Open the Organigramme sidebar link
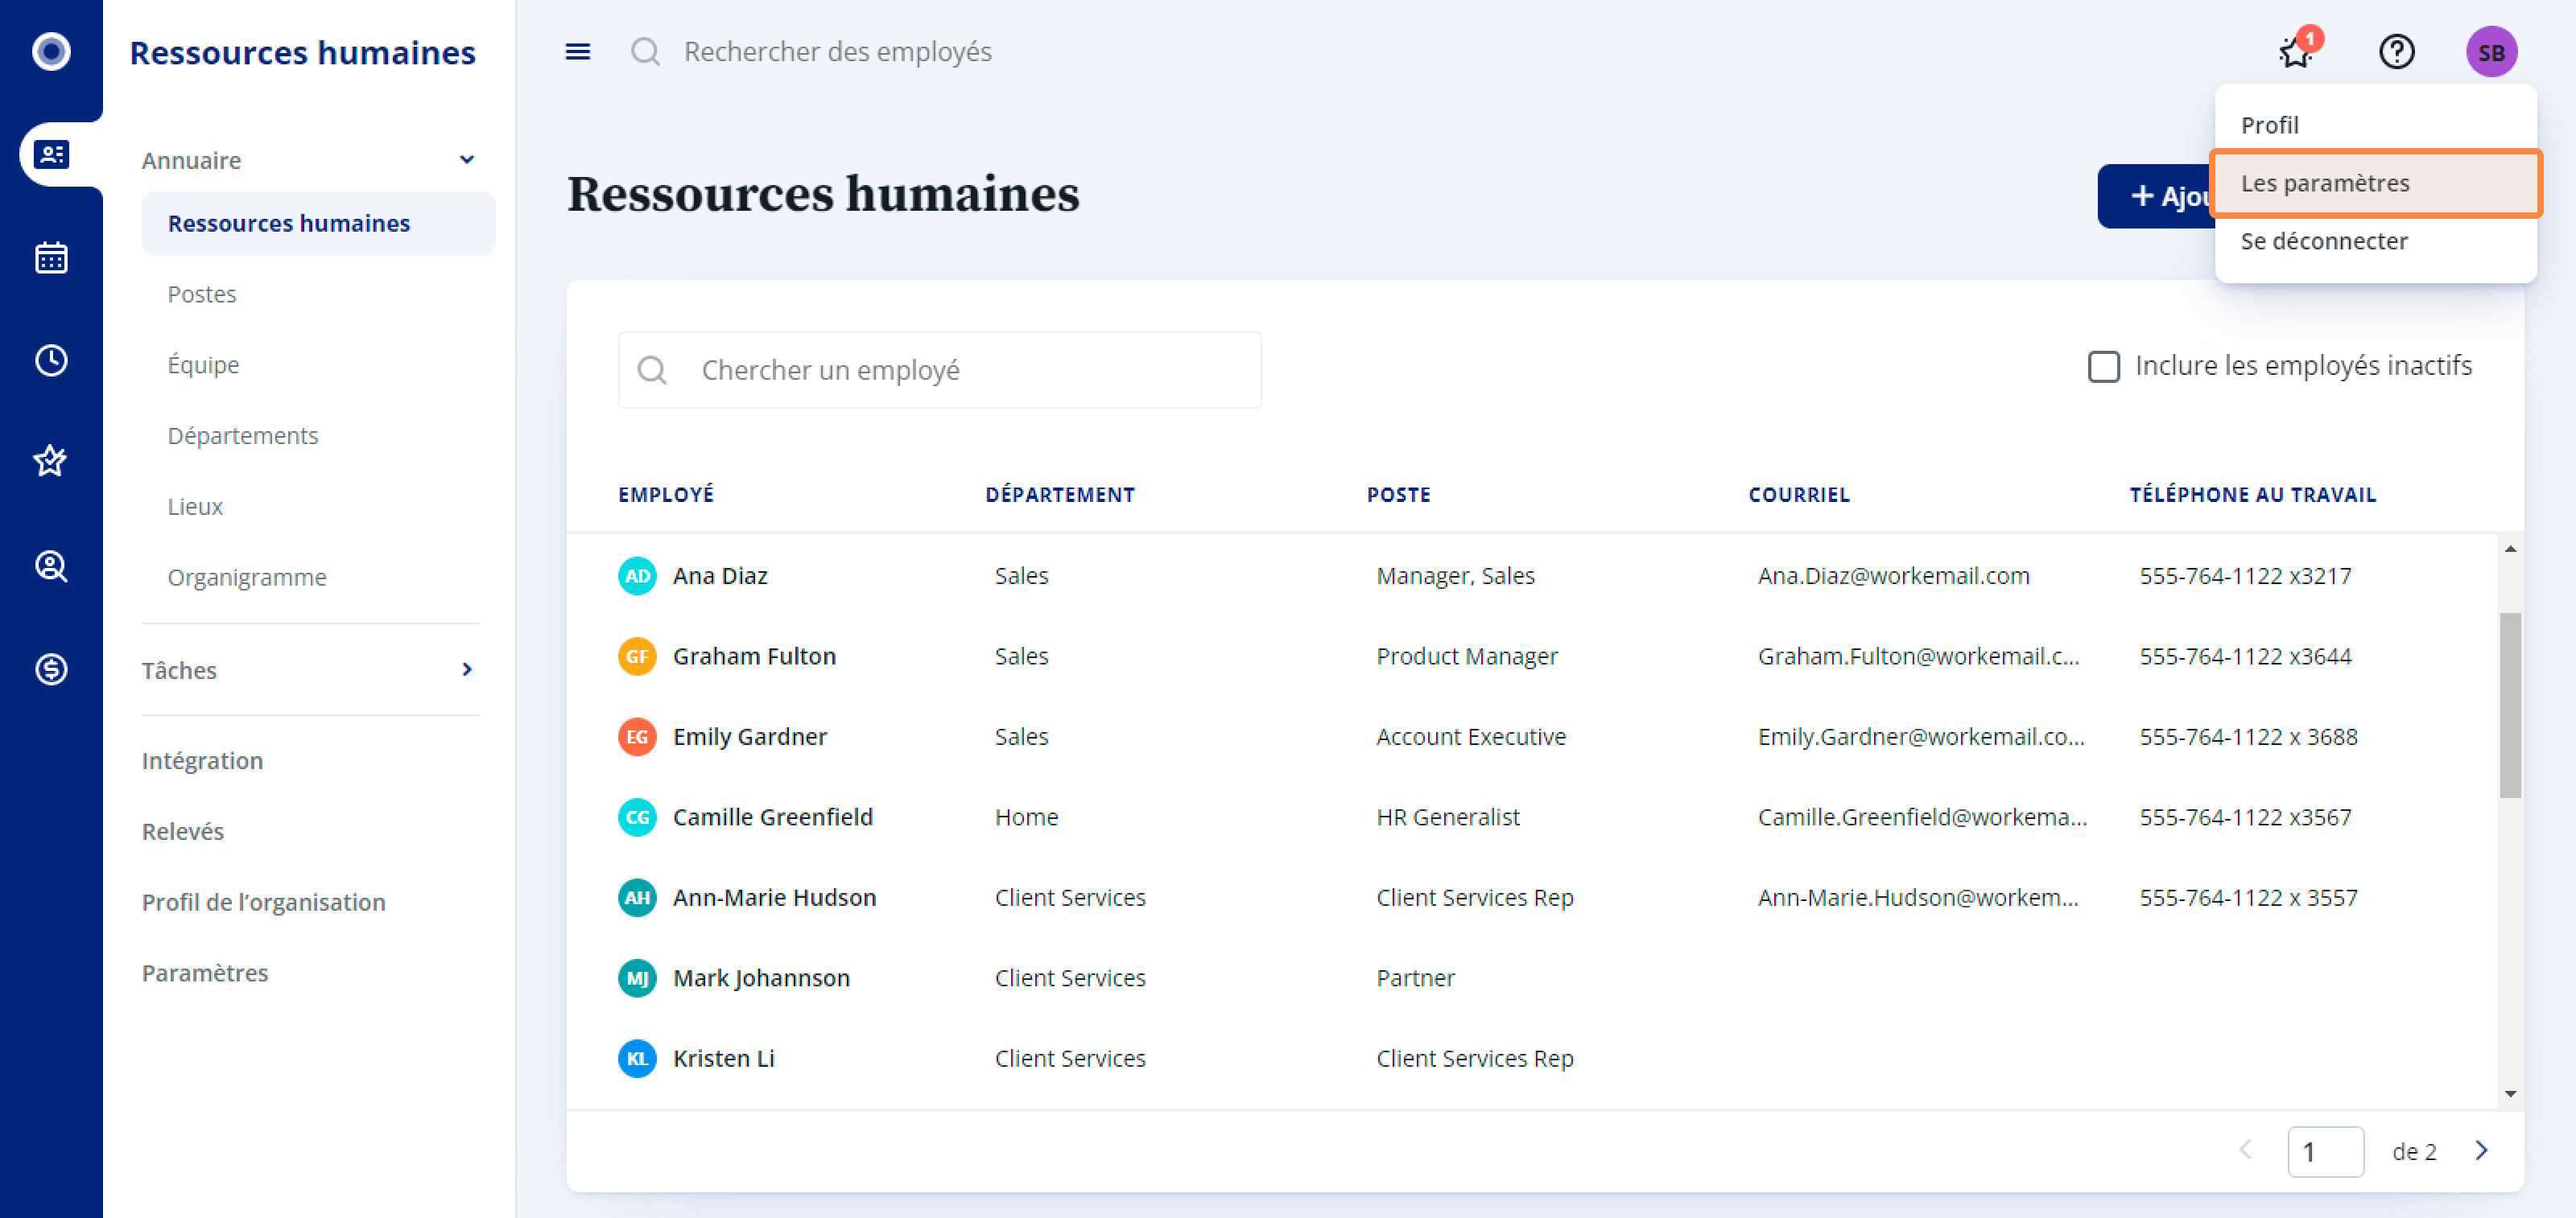2576x1218 pixels. [246, 578]
